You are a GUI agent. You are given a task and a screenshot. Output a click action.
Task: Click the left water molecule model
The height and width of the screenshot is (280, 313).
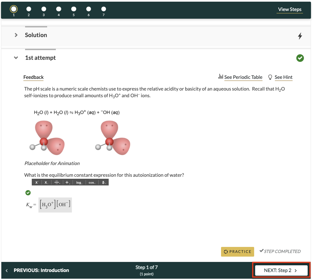[x=47, y=138]
